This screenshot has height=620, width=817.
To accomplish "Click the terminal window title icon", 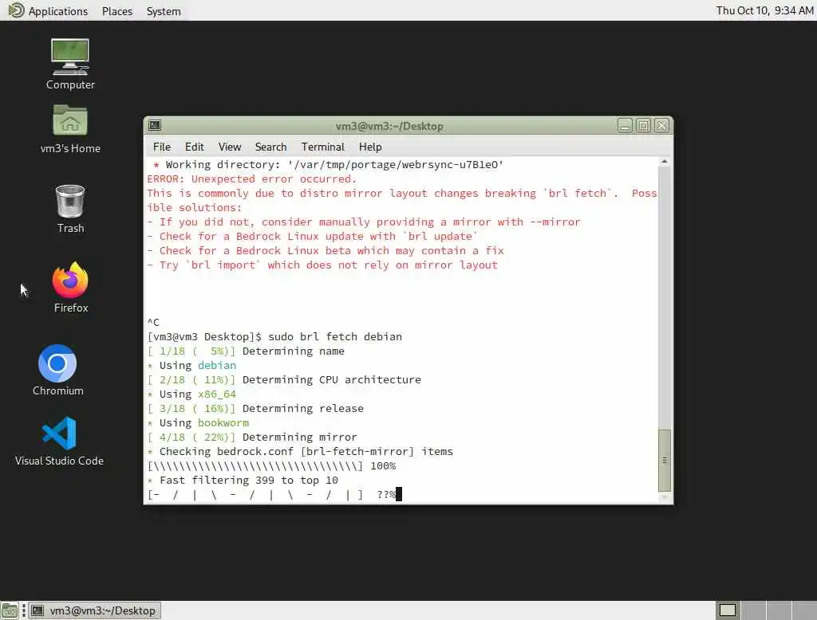I will tap(155, 125).
